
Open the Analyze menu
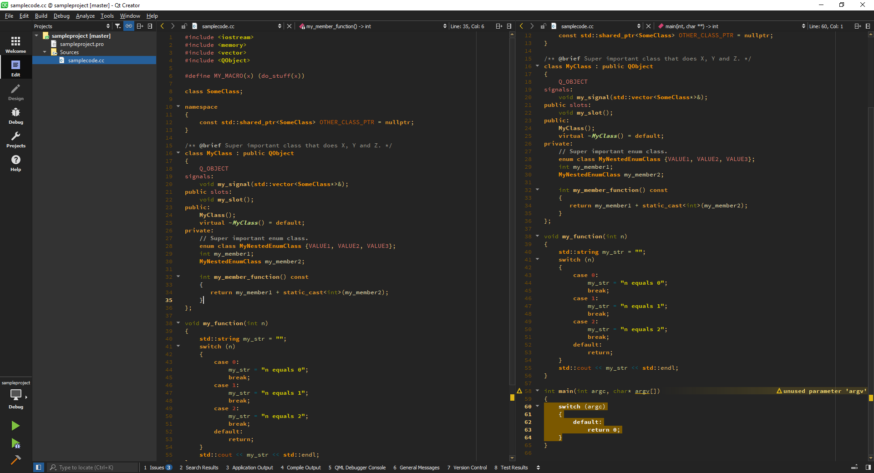tap(85, 16)
